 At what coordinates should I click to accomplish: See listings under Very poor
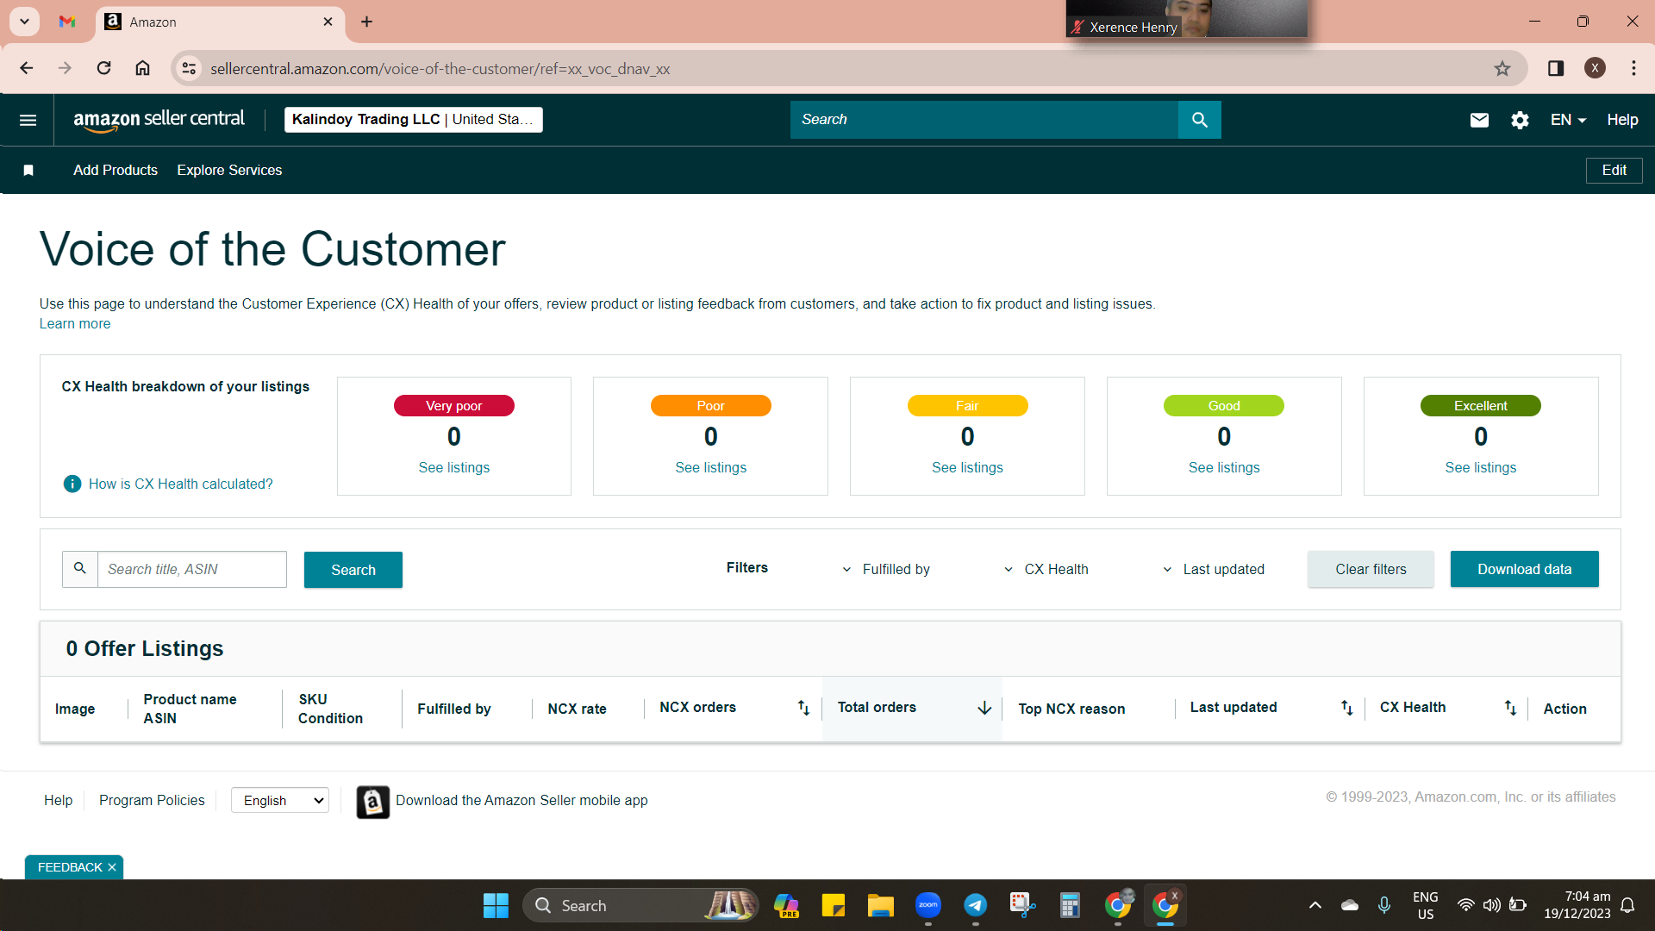tap(454, 468)
